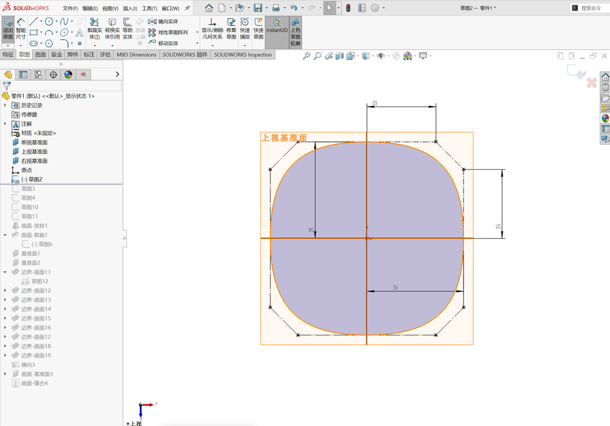610x426 pixels.
Task: Select the Sketch Fillet tool
Action: [x=64, y=43]
